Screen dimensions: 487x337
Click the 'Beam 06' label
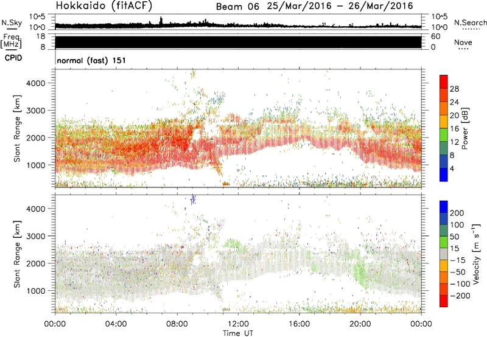click(237, 7)
